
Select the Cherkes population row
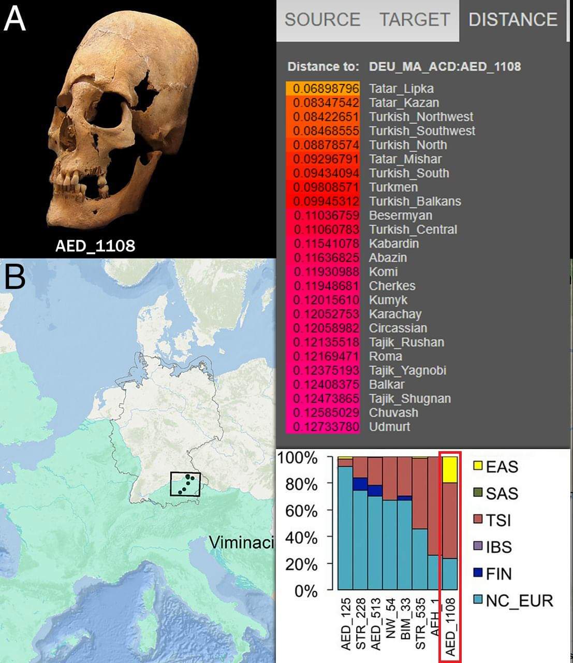350,285
